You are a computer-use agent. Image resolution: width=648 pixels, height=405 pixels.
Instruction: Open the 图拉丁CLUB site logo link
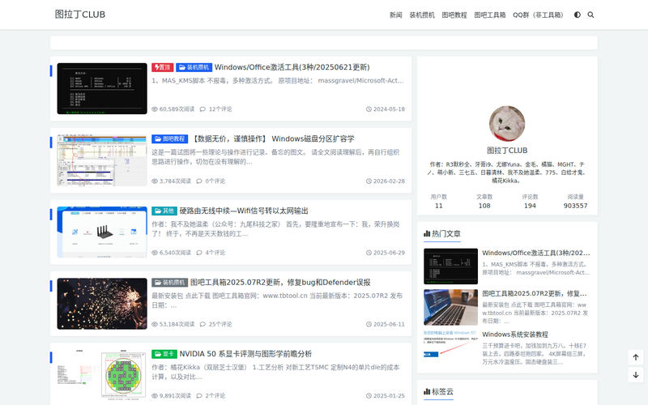(x=80, y=15)
